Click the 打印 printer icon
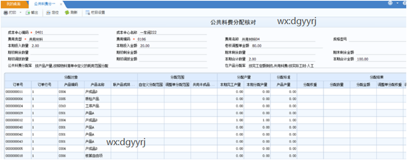The height and width of the screenshot is (160, 407). pyautogui.click(x=6, y=12)
